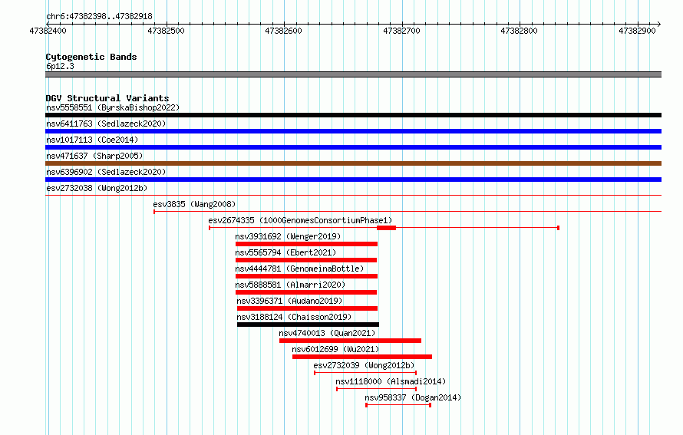The width and height of the screenshot is (683, 435).
Task: Select the nsv3396371 (Audano2019) label
Action: tap(289, 301)
